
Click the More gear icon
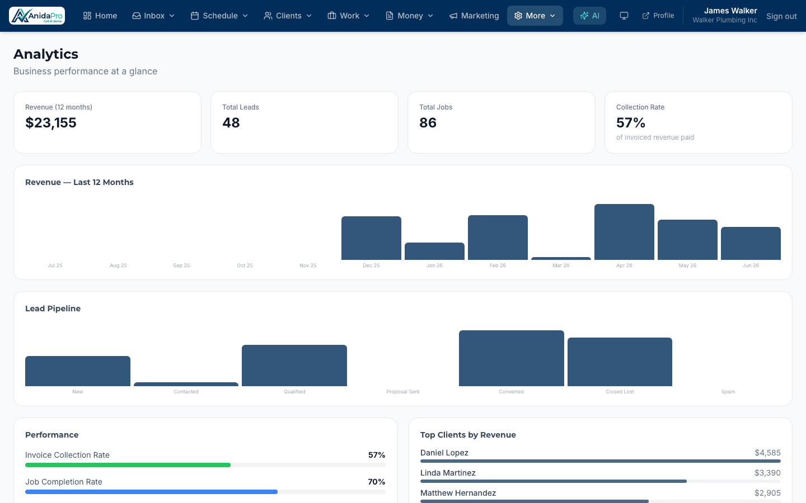coord(518,16)
